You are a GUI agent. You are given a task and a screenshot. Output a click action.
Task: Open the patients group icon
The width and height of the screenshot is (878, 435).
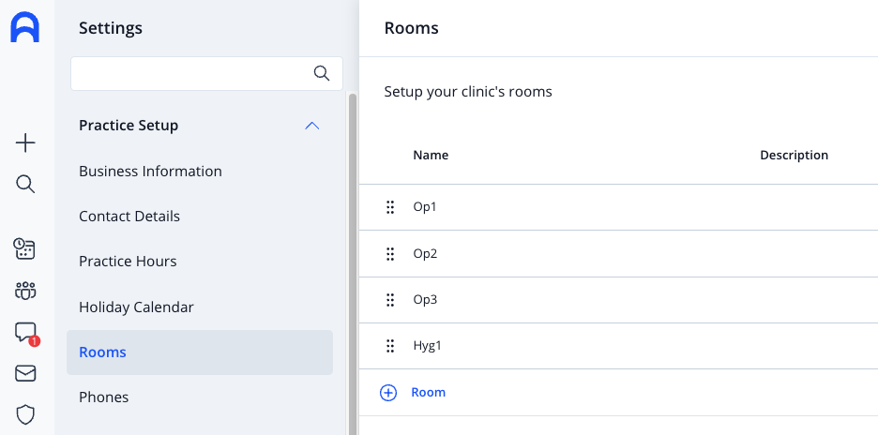(25, 291)
